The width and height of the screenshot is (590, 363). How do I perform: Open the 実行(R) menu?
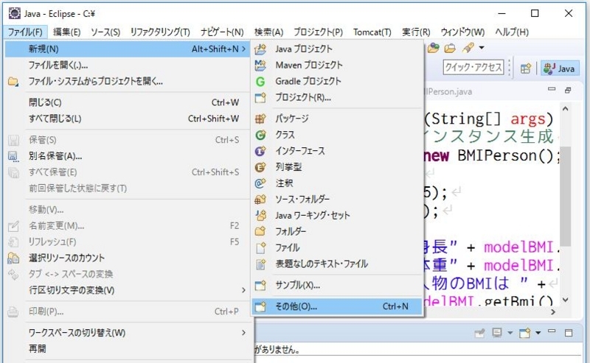(416, 32)
